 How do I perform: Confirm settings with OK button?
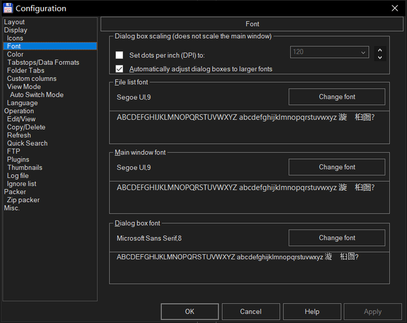(x=190, y=312)
